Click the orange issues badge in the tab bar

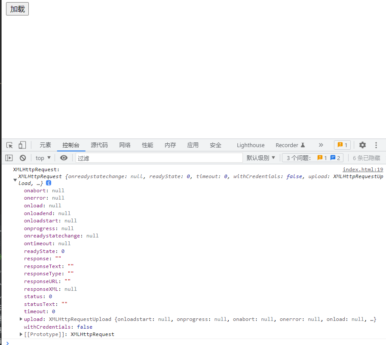pos(342,145)
